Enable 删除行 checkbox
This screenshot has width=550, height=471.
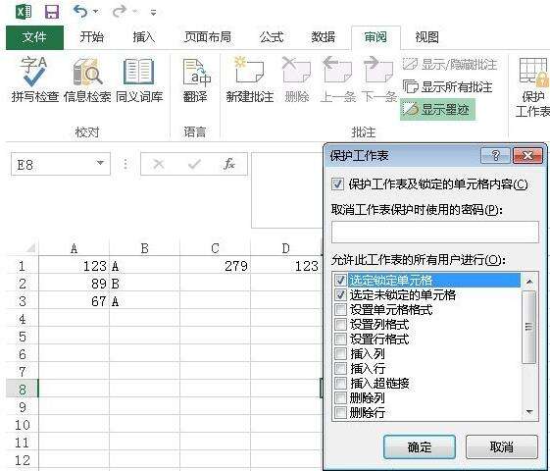point(340,412)
